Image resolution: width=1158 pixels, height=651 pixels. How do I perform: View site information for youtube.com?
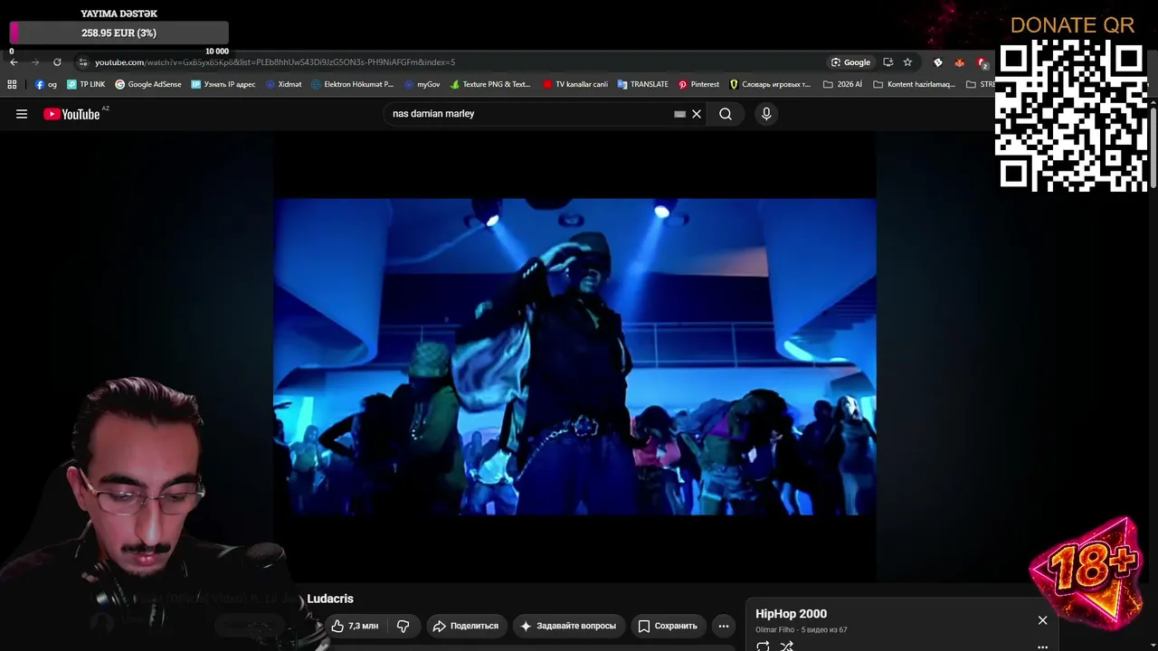tap(83, 62)
